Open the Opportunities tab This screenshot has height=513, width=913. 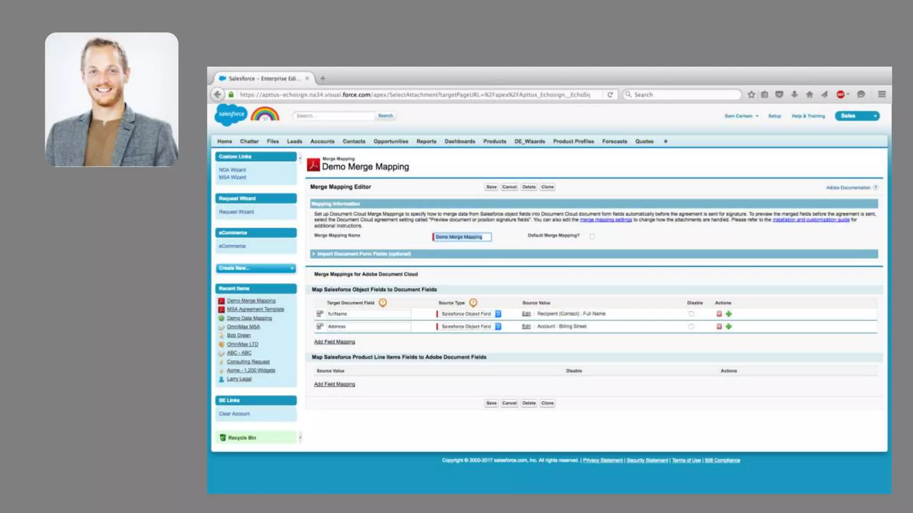click(x=391, y=141)
